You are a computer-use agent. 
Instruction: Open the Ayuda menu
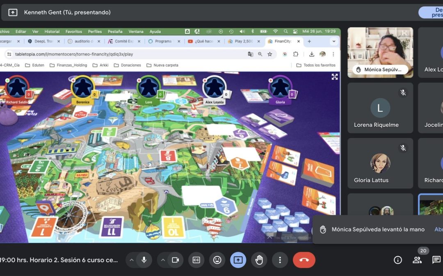[x=155, y=31]
